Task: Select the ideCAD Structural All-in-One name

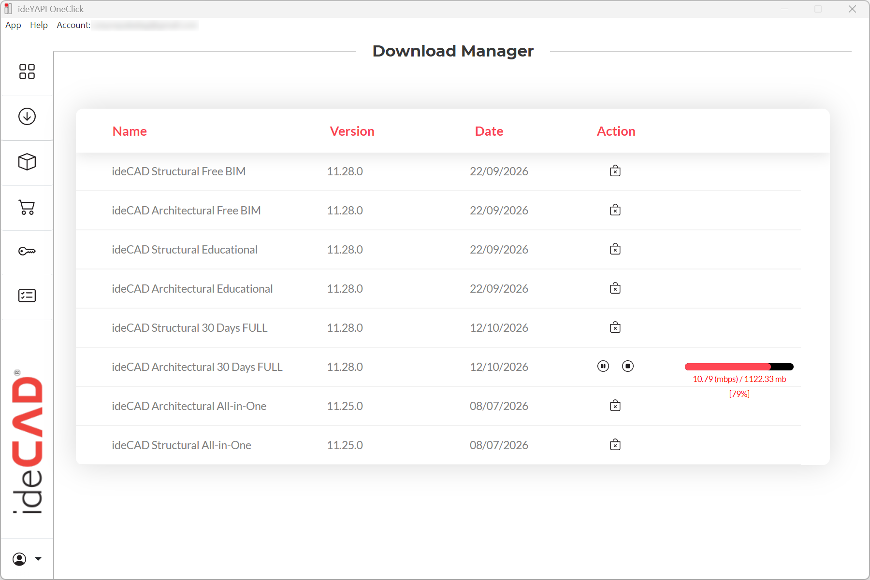Action: pos(181,445)
